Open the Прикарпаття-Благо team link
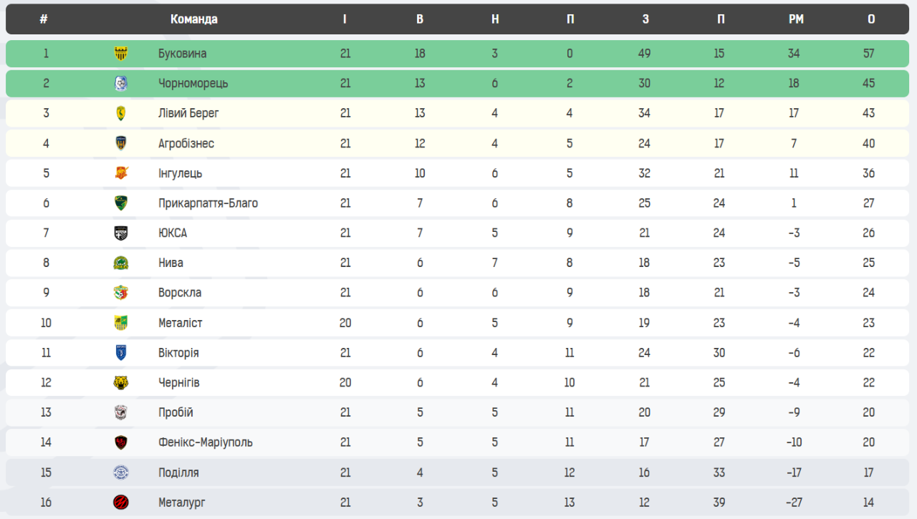The image size is (917, 519). pos(208,203)
